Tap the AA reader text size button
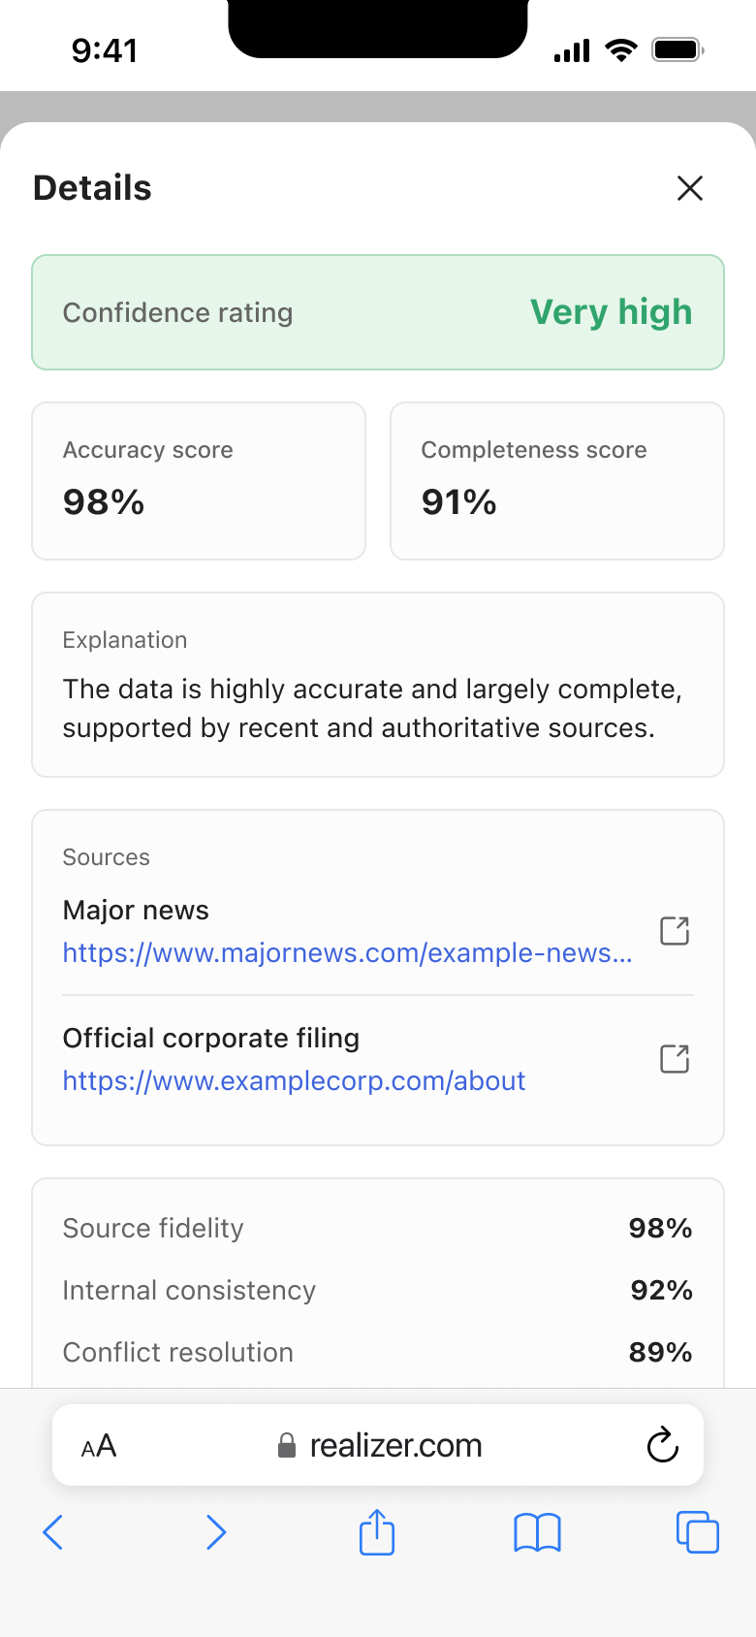Screen dimensions: 756x1637 (99, 1446)
